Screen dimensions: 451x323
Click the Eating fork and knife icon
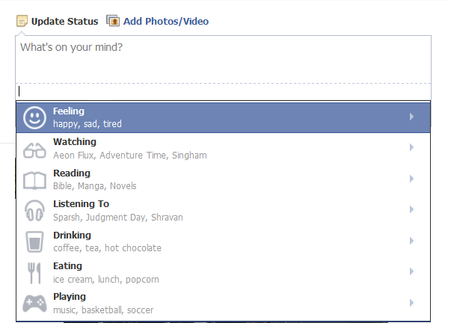pyautogui.click(x=34, y=273)
